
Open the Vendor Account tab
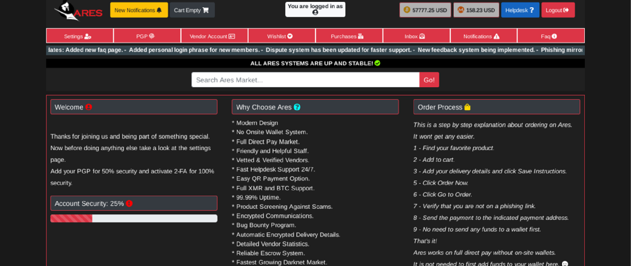[215, 36]
